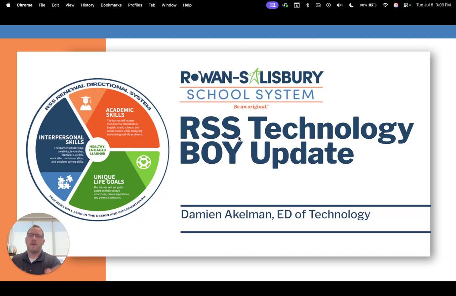Open the History menu

[x=88, y=5]
